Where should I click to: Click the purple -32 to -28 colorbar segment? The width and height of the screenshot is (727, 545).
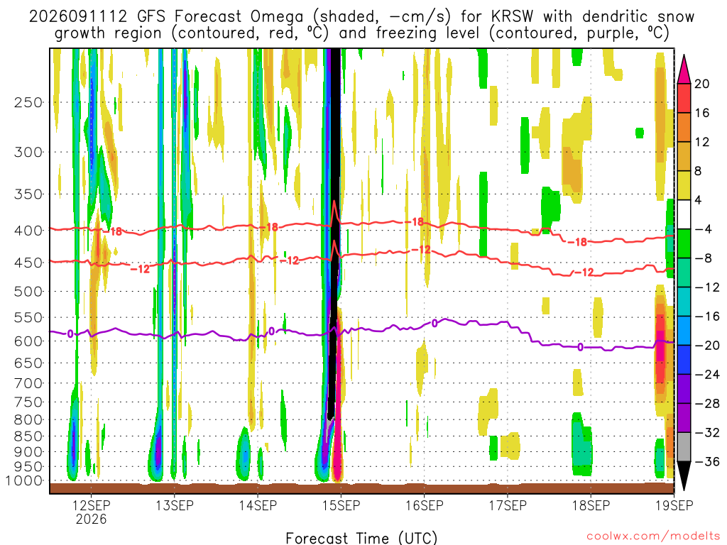tap(684, 417)
